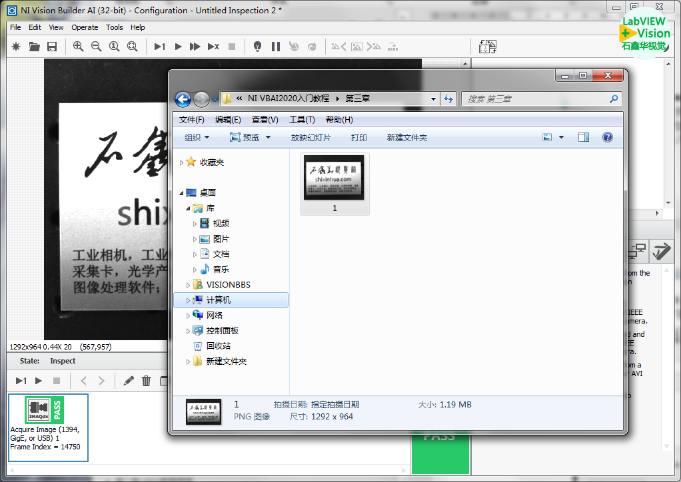This screenshot has height=482, width=681.
Task: Delete the selected step with the trash icon
Action: [x=147, y=381]
